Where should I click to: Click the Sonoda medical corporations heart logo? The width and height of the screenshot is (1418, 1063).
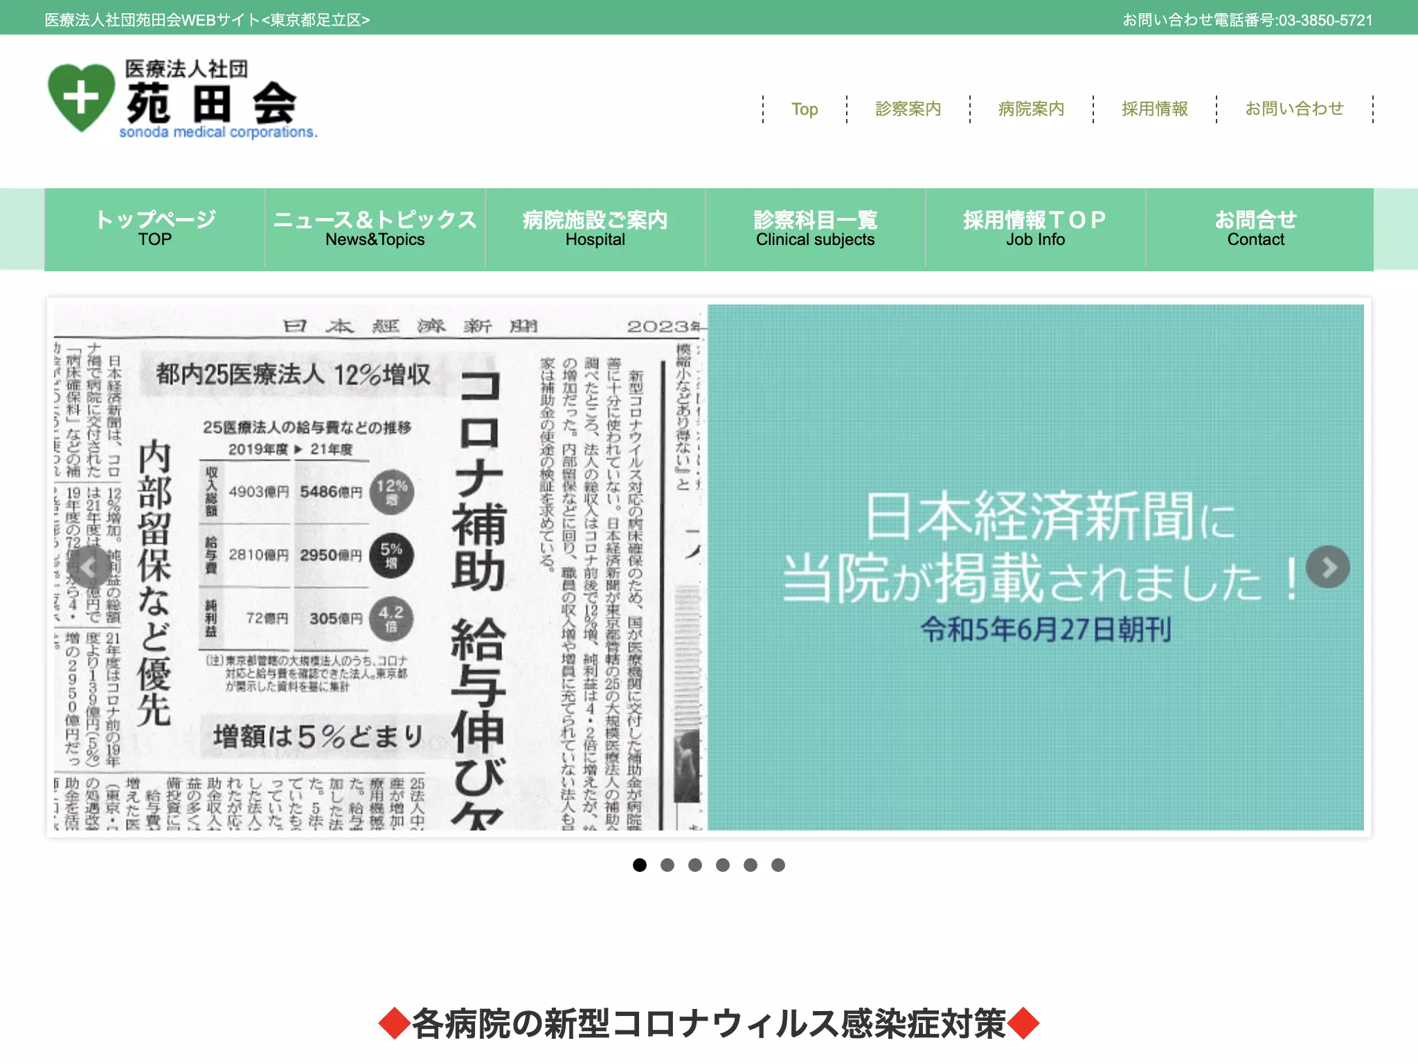182,98
